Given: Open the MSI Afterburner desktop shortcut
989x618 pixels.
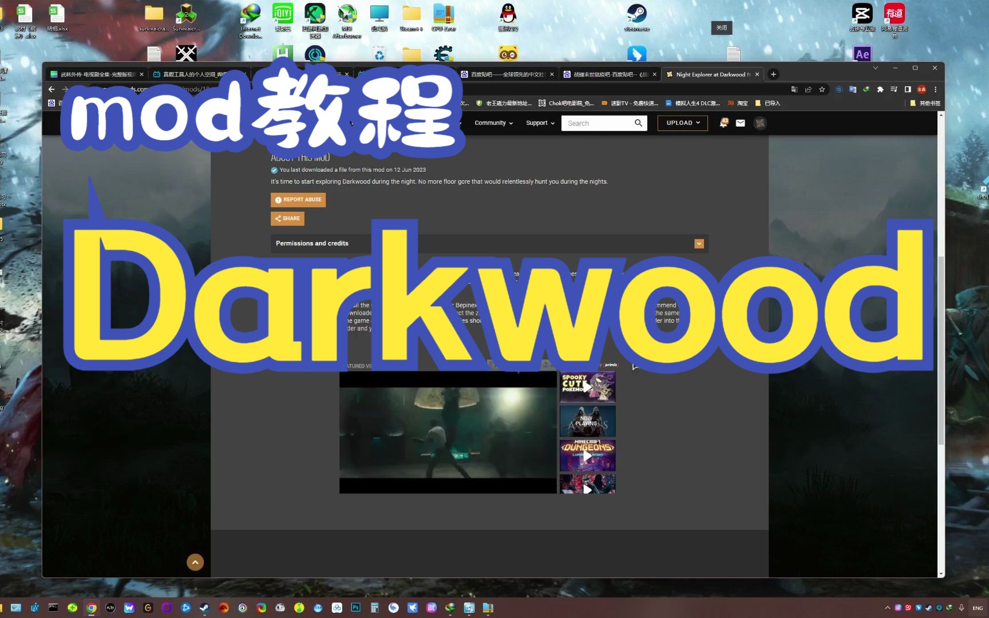Looking at the screenshot, I should pos(347,21).
